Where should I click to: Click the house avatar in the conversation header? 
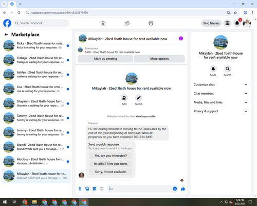tap(83, 39)
